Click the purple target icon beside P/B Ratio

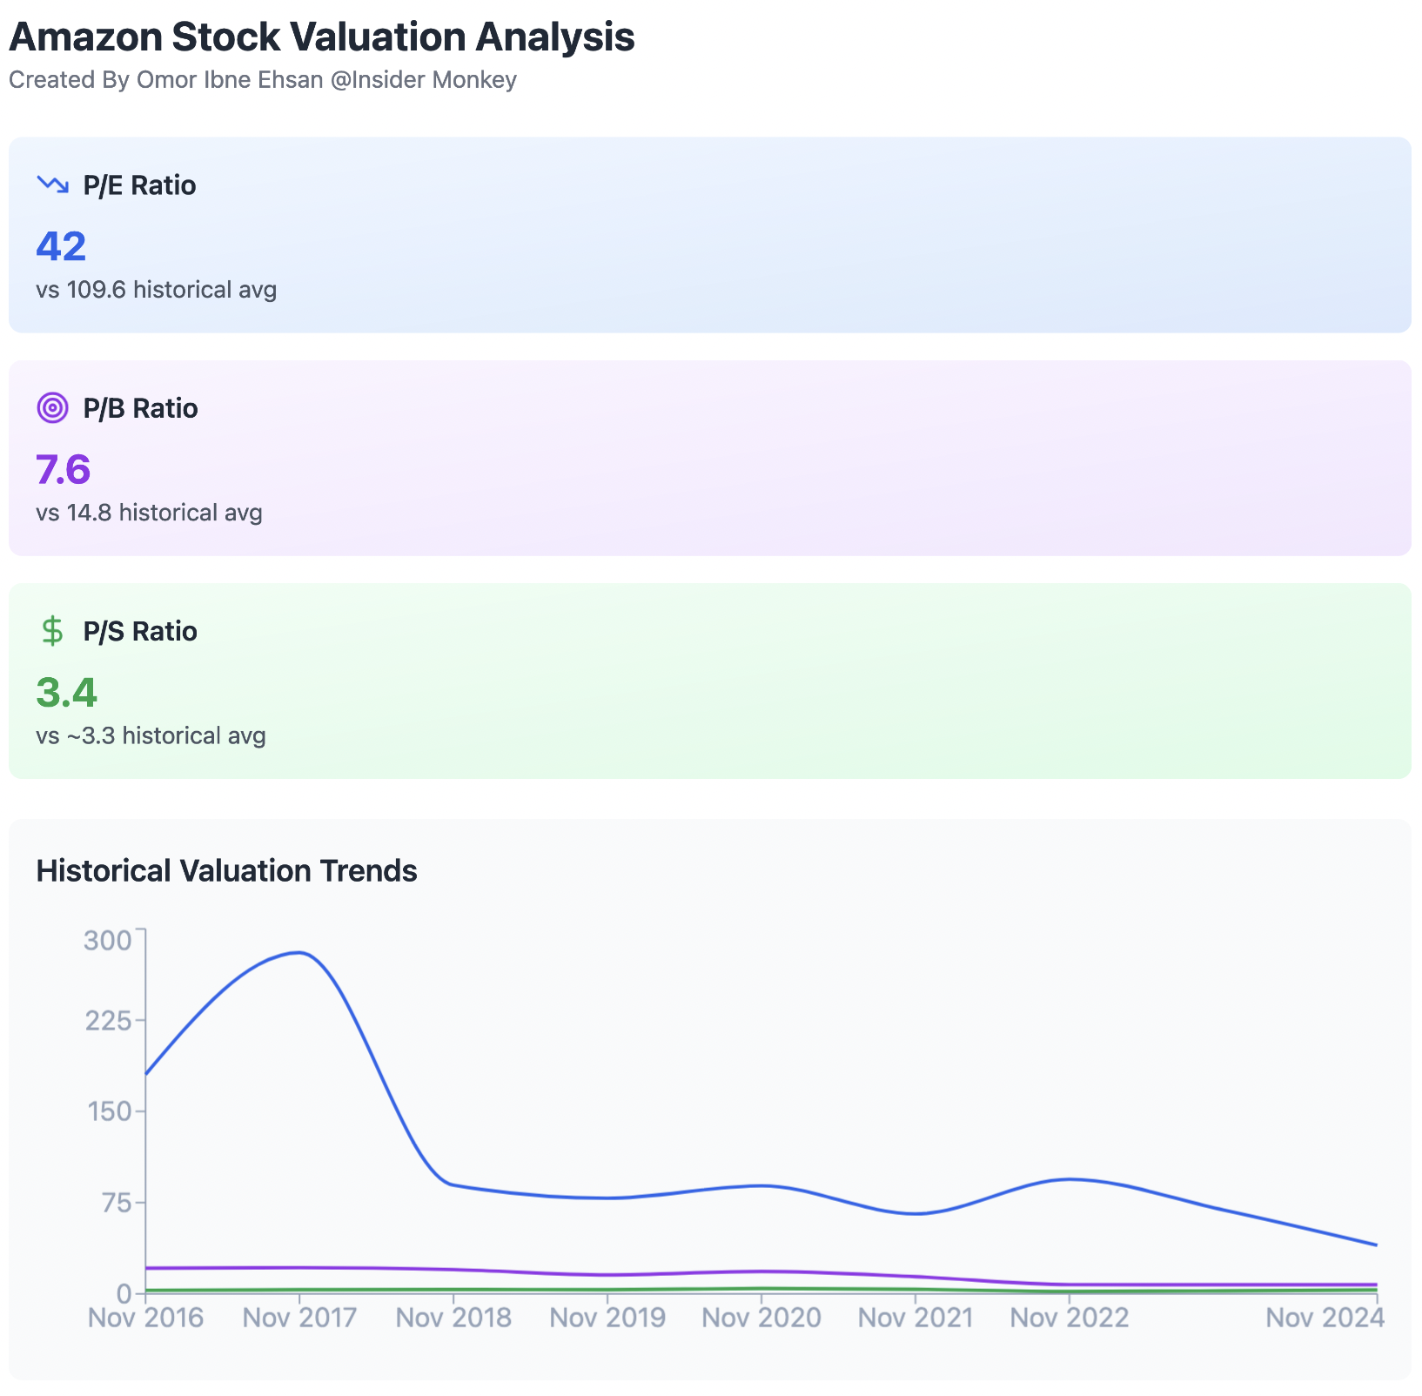52,407
